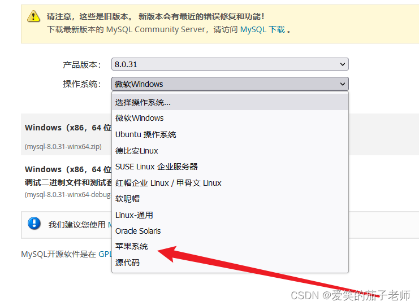Click the 调试二进制文件和测试 heading text
This screenshot has width=419, height=306.
coord(68,183)
